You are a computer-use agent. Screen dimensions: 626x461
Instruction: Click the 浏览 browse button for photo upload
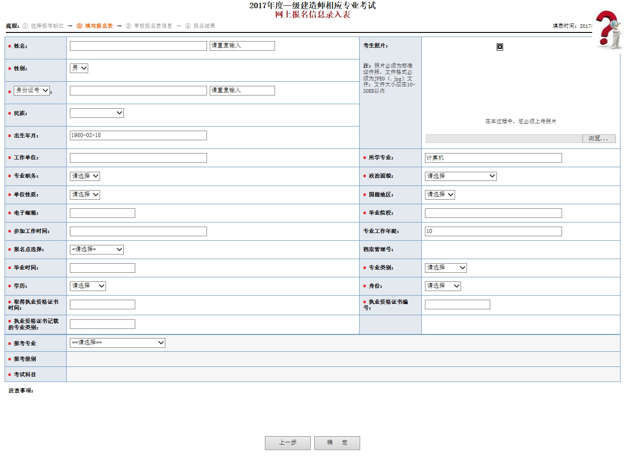click(x=599, y=138)
